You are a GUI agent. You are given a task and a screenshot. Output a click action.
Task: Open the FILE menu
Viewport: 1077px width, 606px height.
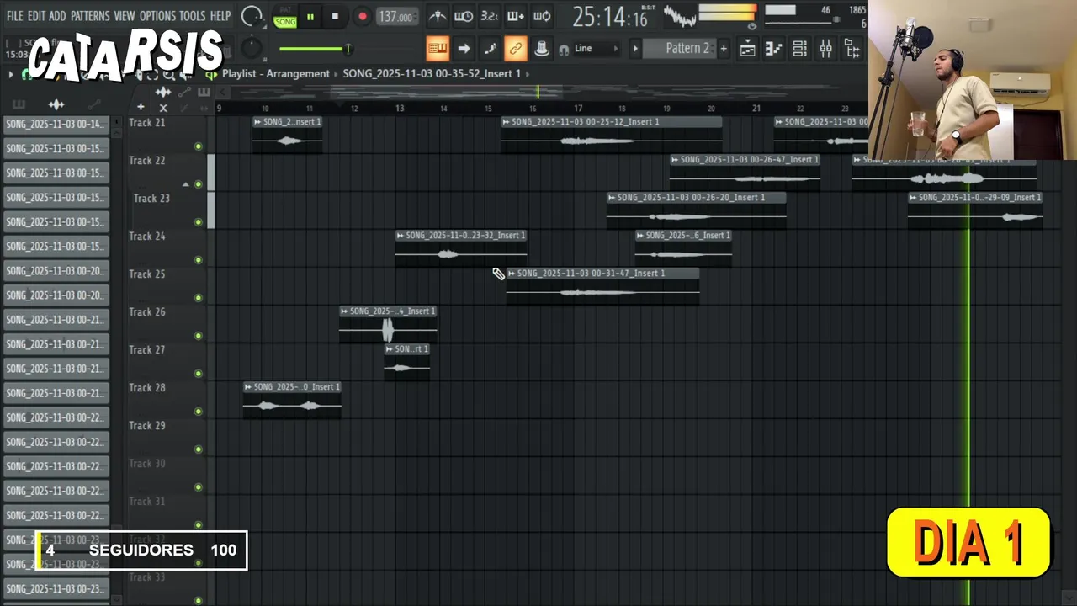click(x=14, y=16)
